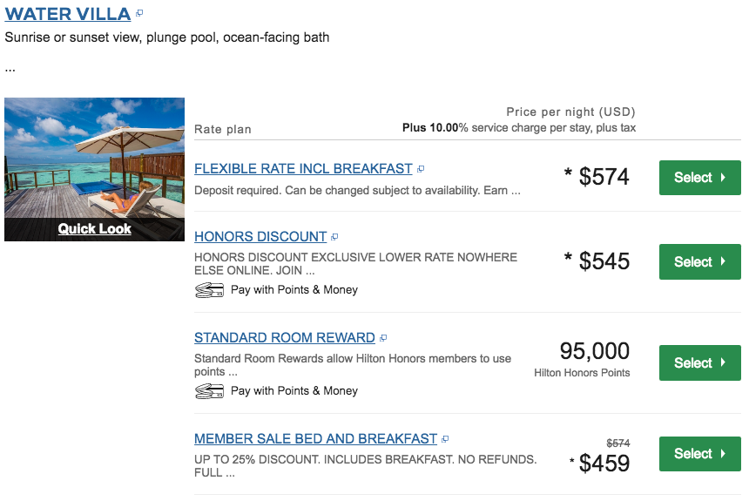Open Flexible Rate Incl Breakfast details

click(303, 169)
